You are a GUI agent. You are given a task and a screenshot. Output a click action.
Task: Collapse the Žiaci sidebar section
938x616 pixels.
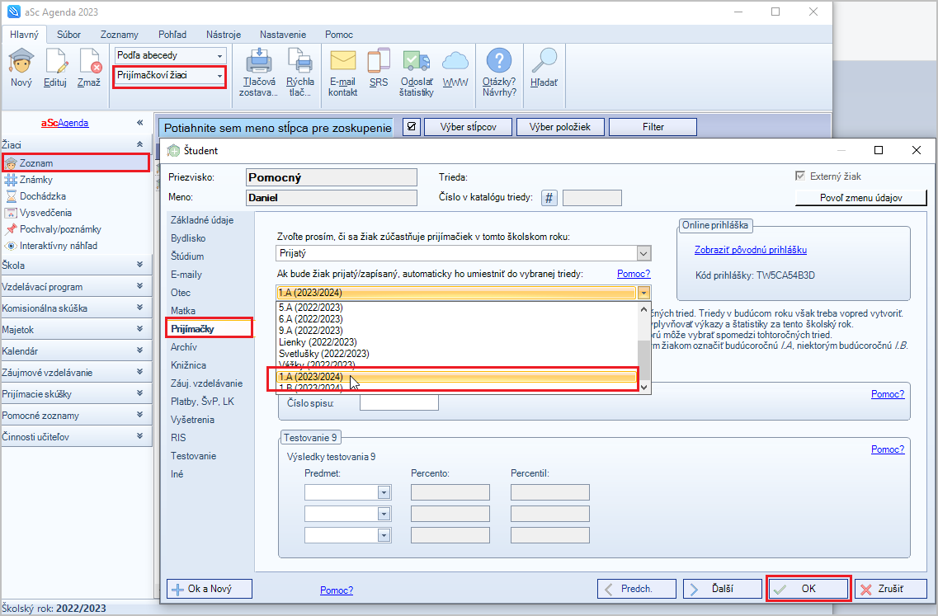(139, 144)
